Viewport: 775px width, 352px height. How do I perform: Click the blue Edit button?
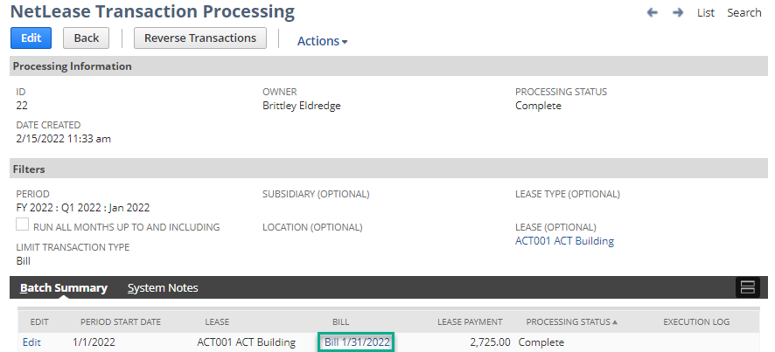click(31, 38)
